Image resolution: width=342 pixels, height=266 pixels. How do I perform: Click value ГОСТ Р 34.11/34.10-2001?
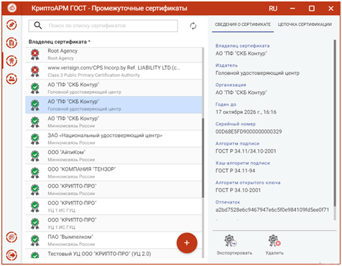[x=246, y=151]
